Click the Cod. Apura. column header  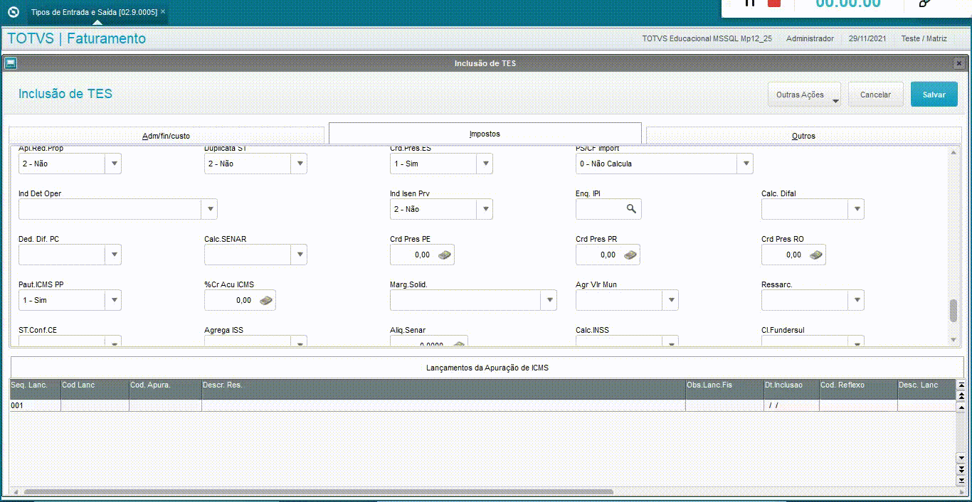click(165, 389)
